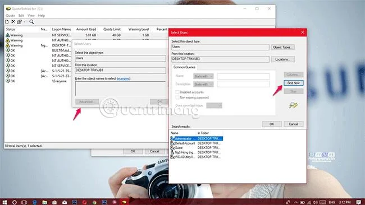Open Task View from the taskbar
The width and height of the screenshot is (365, 205).
(24, 202)
